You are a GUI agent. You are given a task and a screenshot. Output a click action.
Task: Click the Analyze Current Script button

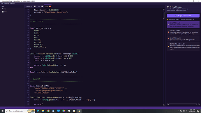[x=183, y=16]
